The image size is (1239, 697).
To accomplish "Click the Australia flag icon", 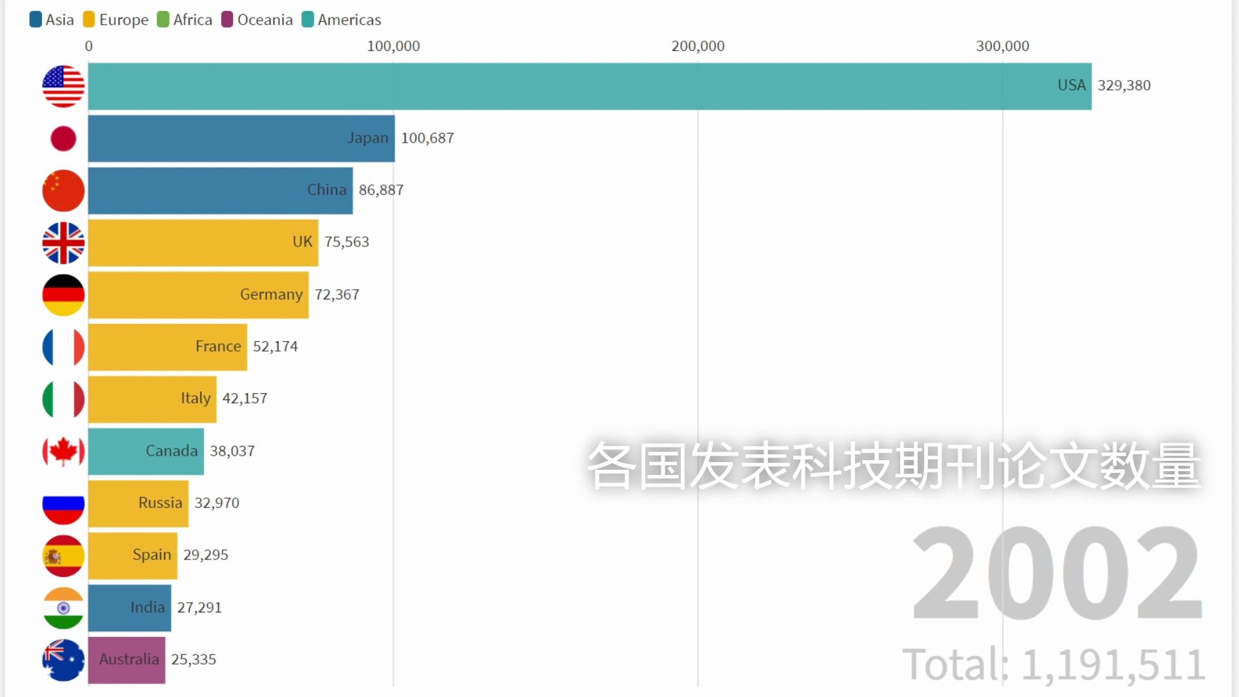I will [x=63, y=660].
